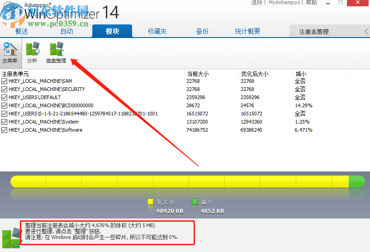Select the HKEY_LOCAL_MACHINE\SECURITY row text
The width and height of the screenshot is (370, 252).
[47, 89]
